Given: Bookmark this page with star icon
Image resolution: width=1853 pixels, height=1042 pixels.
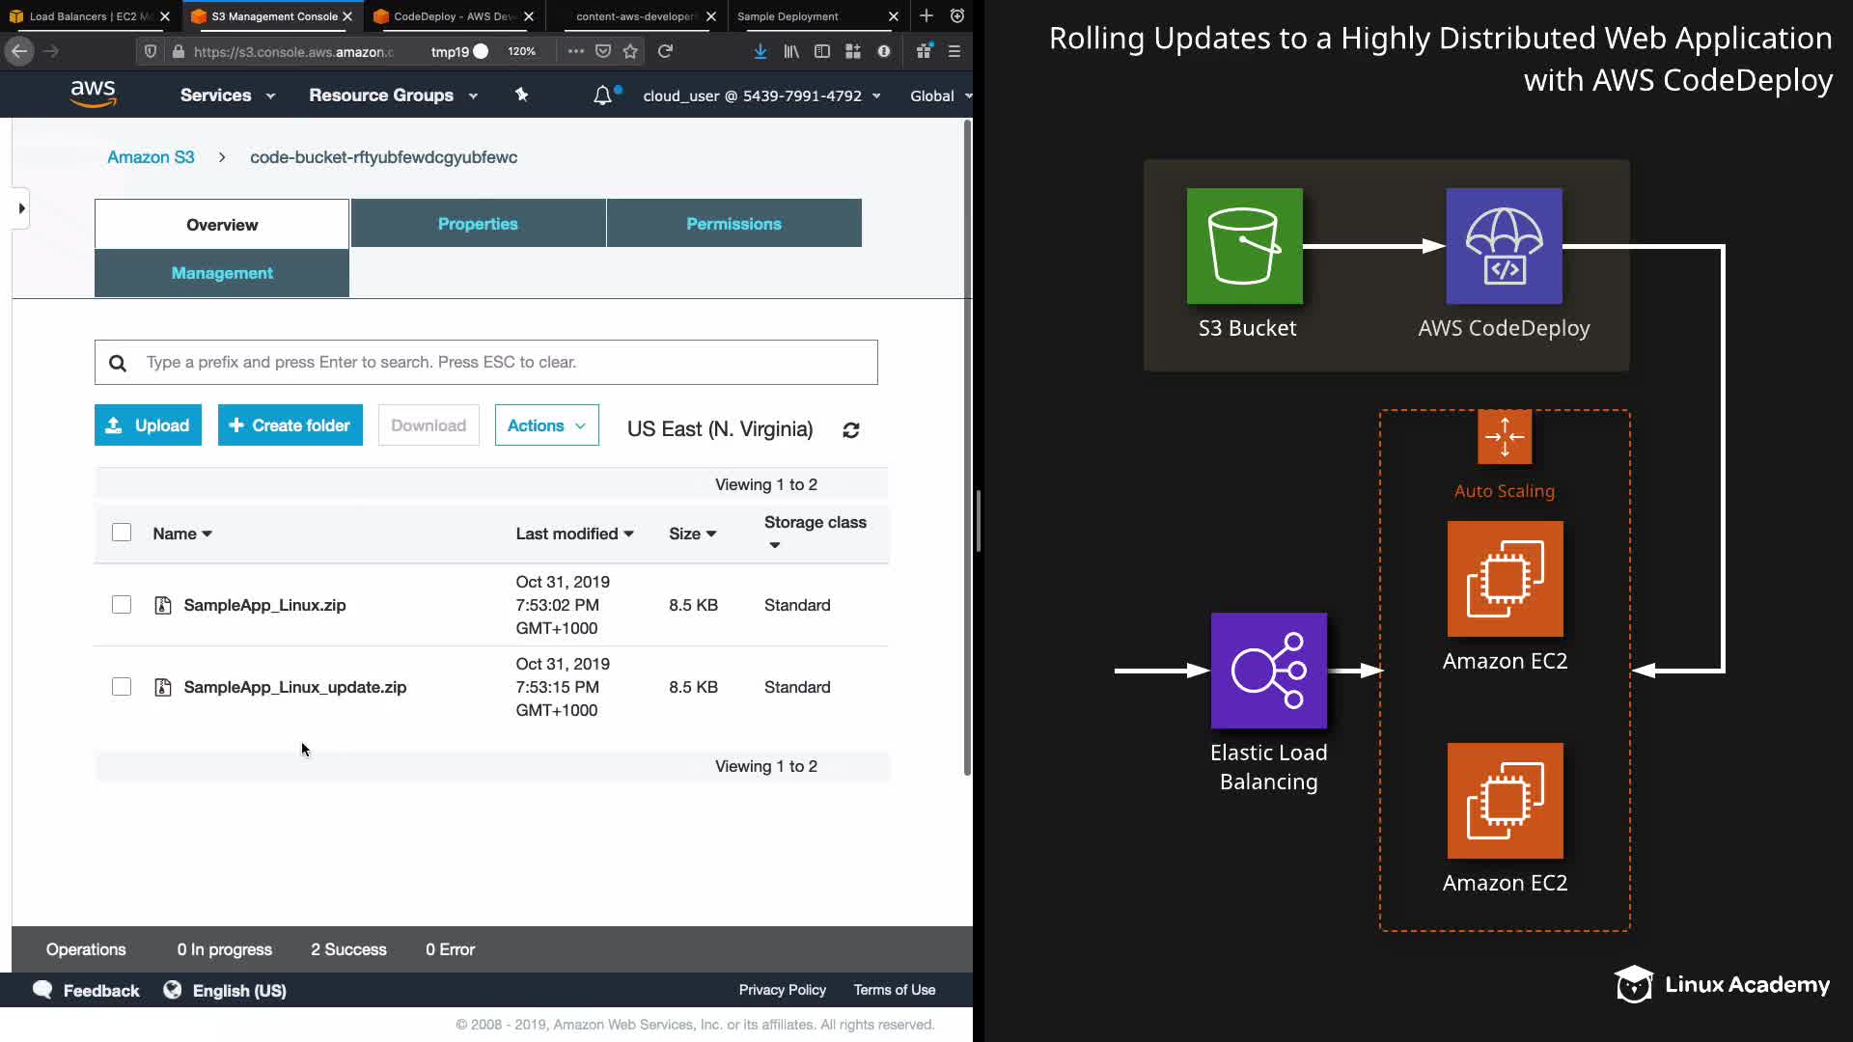Looking at the screenshot, I should (x=630, y=51).
